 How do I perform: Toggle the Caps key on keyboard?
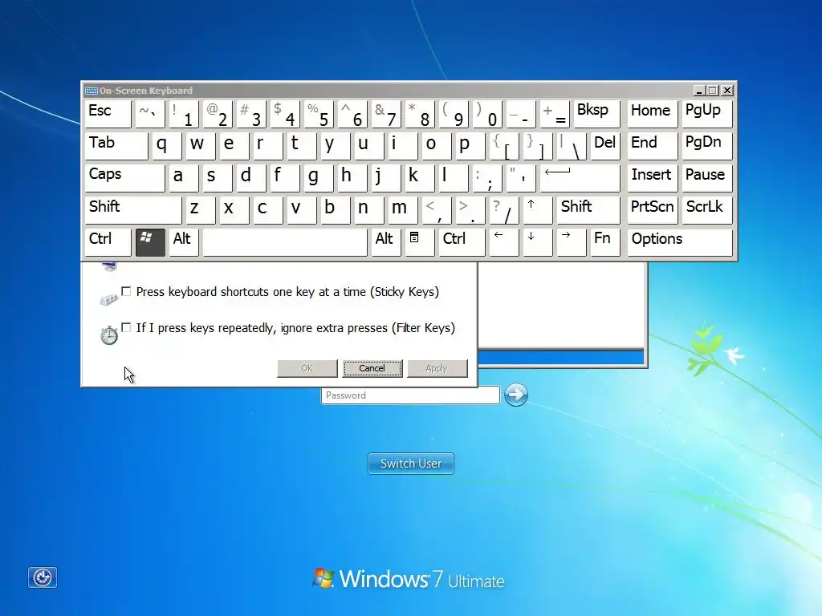(124, 179)
